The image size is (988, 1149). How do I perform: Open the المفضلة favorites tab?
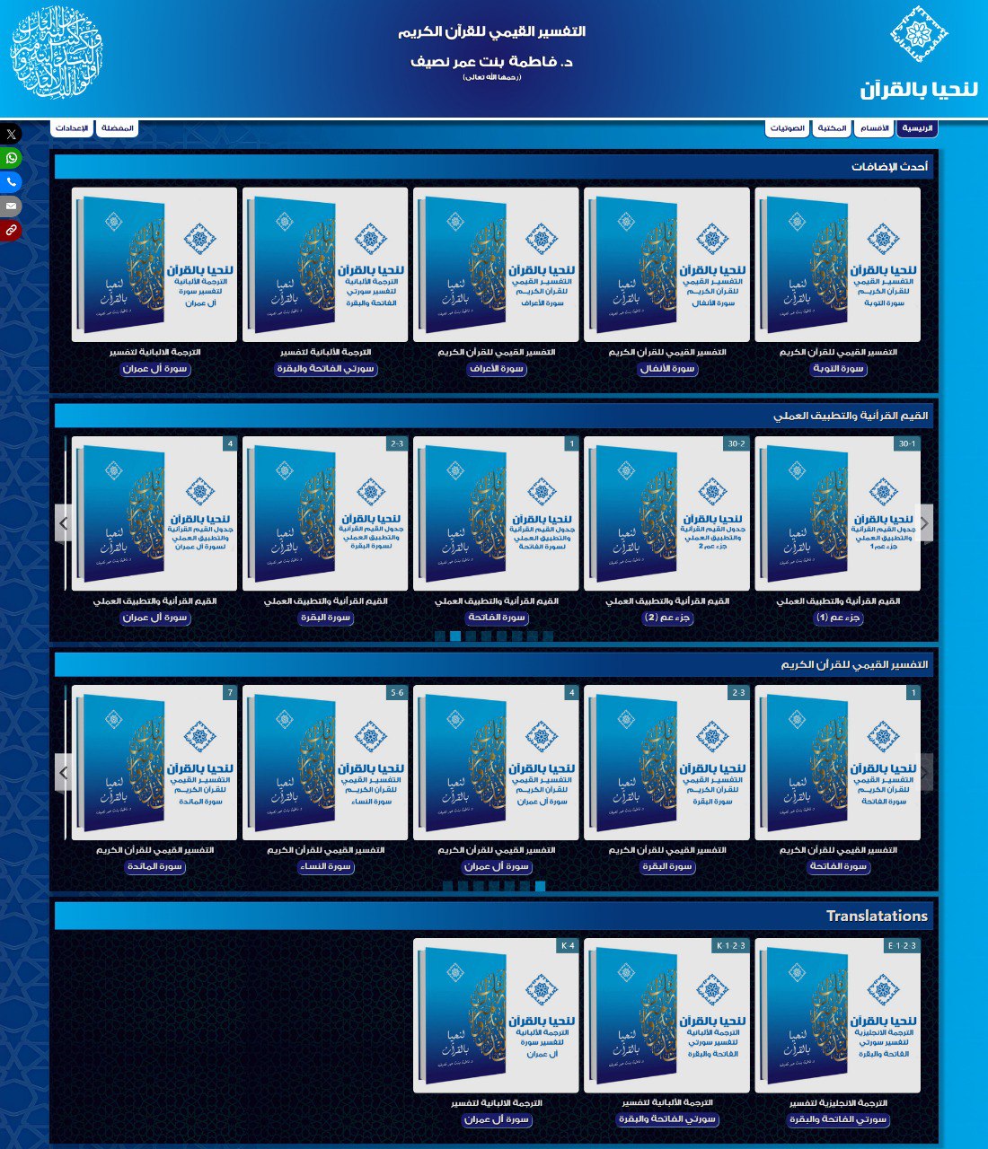pos(117,128)
